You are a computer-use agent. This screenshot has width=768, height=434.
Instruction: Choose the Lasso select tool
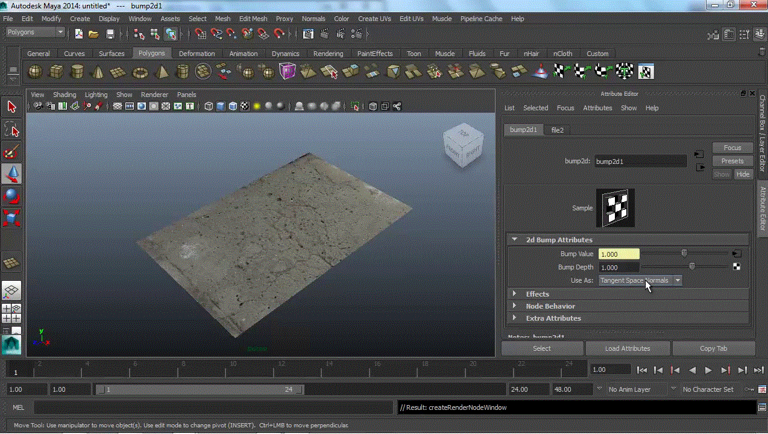point(11,129)
